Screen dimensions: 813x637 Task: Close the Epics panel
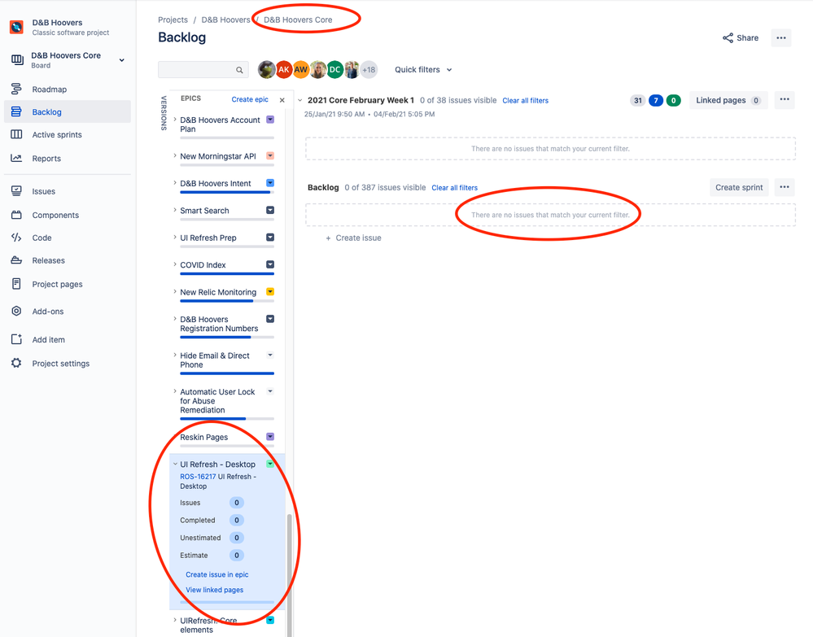(x=282, y=100)
